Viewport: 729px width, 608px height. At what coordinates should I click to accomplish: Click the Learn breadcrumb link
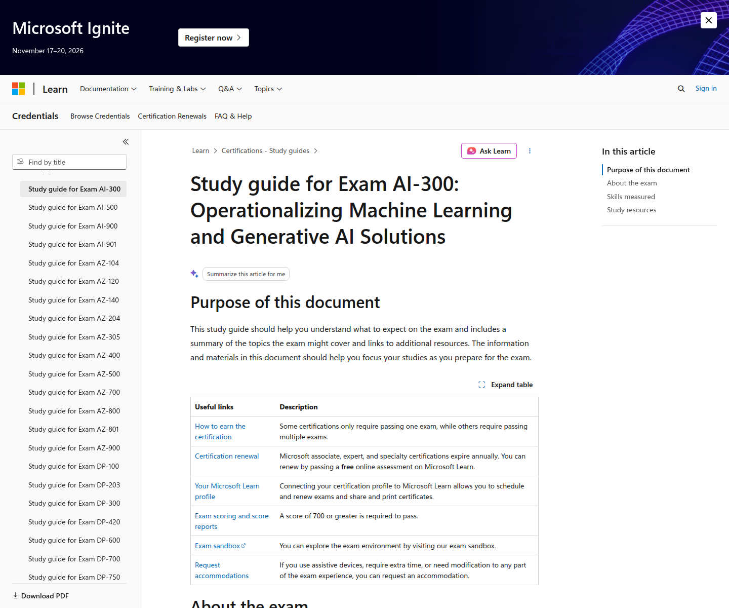pos(200,150)
